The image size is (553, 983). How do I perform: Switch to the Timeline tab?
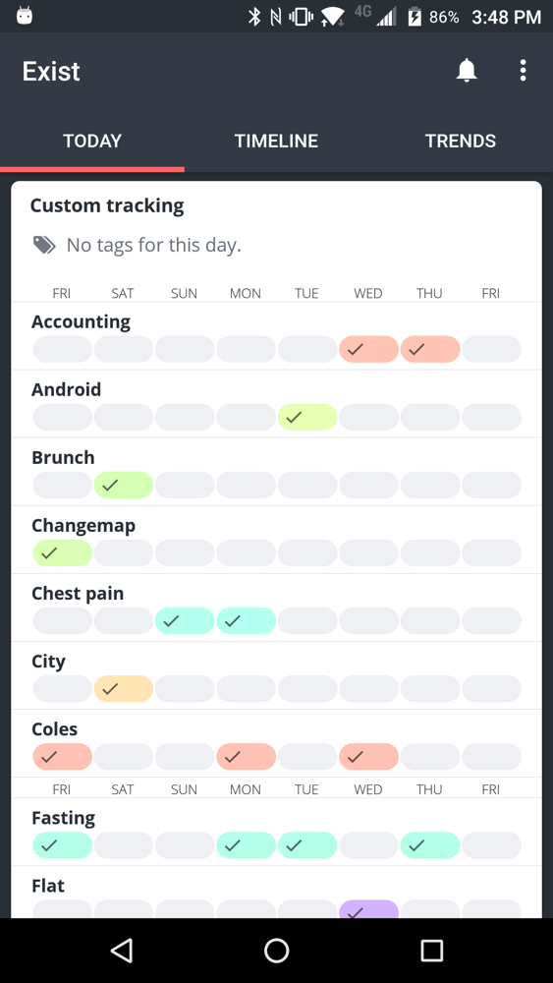[x=276, y=141]
